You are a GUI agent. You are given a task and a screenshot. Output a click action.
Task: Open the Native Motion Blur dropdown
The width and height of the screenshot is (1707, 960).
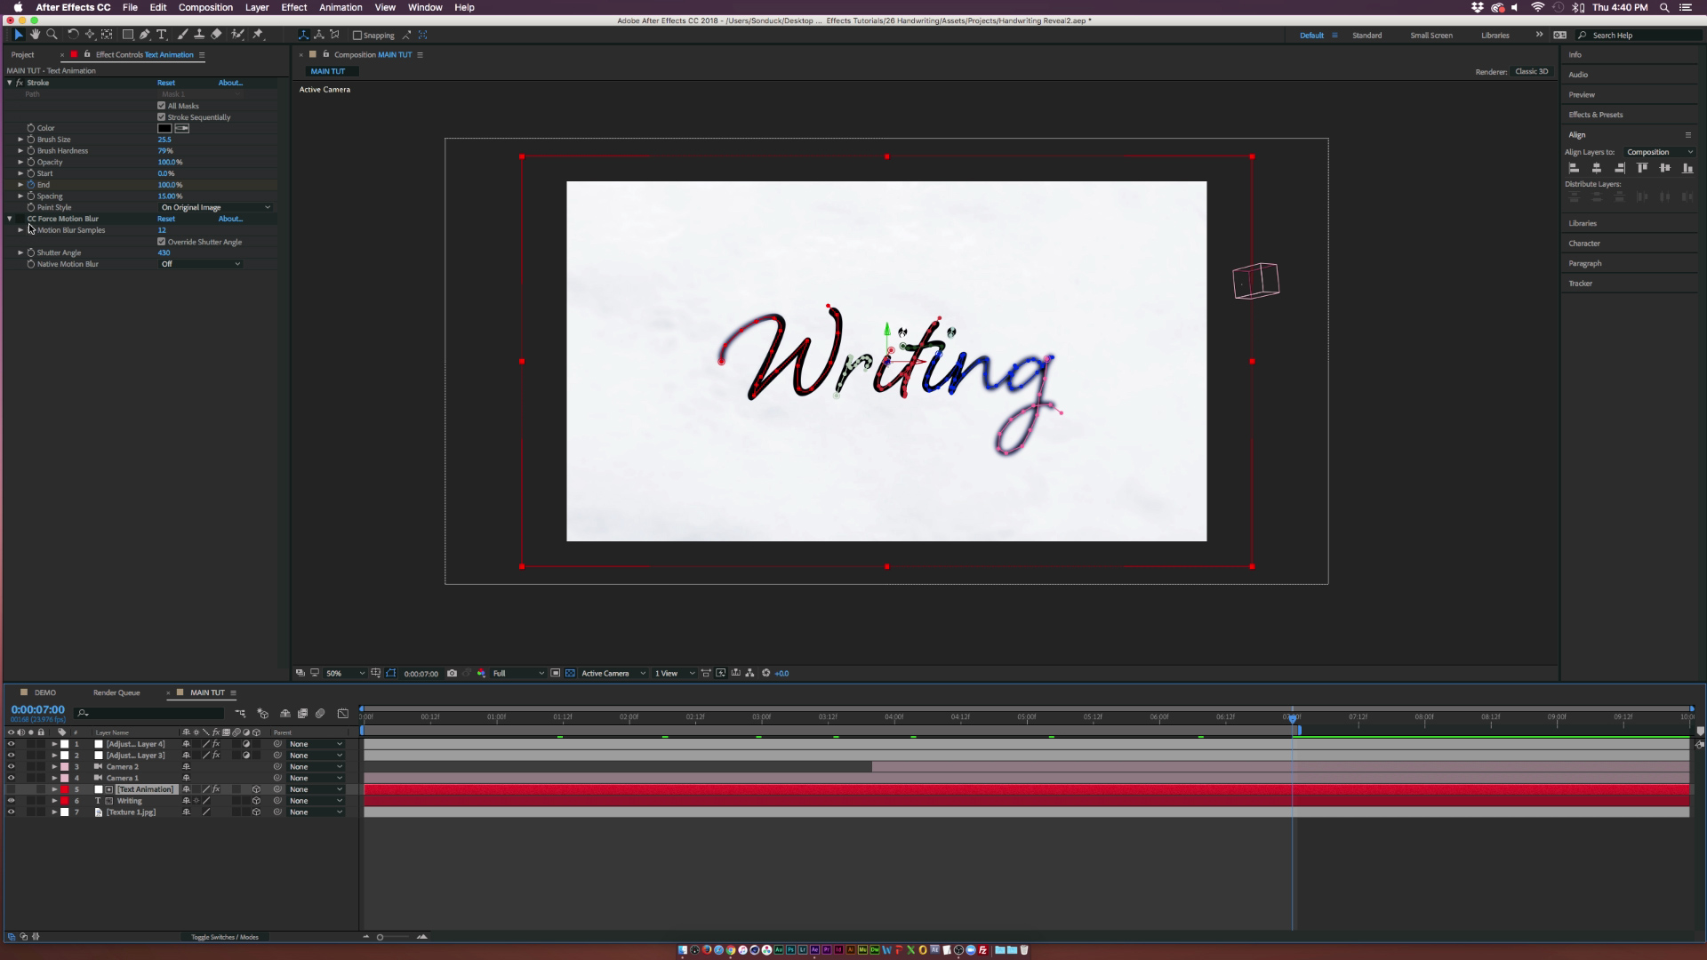pyautogui.click(x=200, y=264)
